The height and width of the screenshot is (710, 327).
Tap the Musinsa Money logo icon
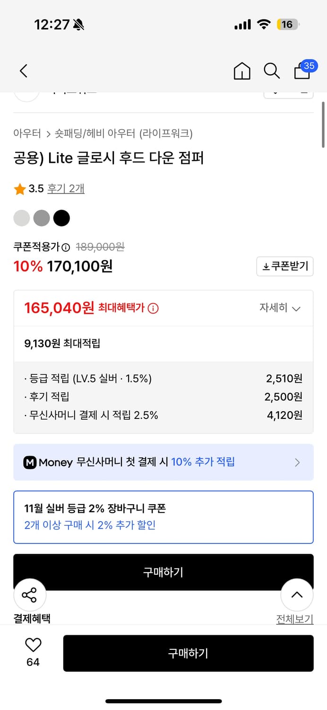pyautogui.click(x=30, y=461)
